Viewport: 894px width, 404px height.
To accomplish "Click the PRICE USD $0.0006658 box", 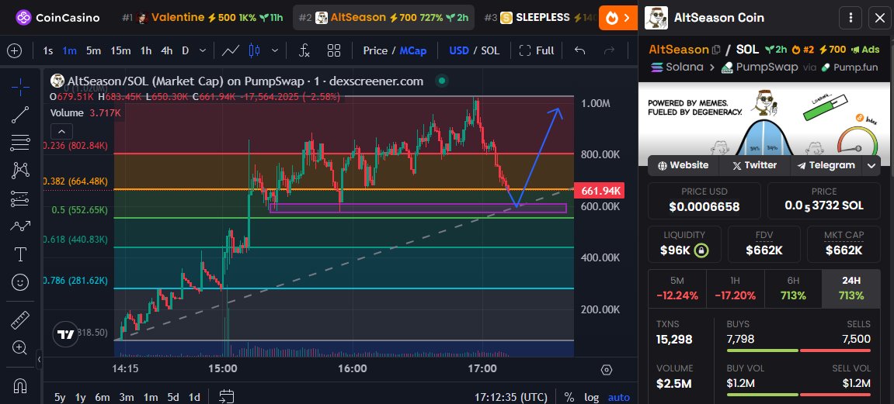I will point(704,200).
